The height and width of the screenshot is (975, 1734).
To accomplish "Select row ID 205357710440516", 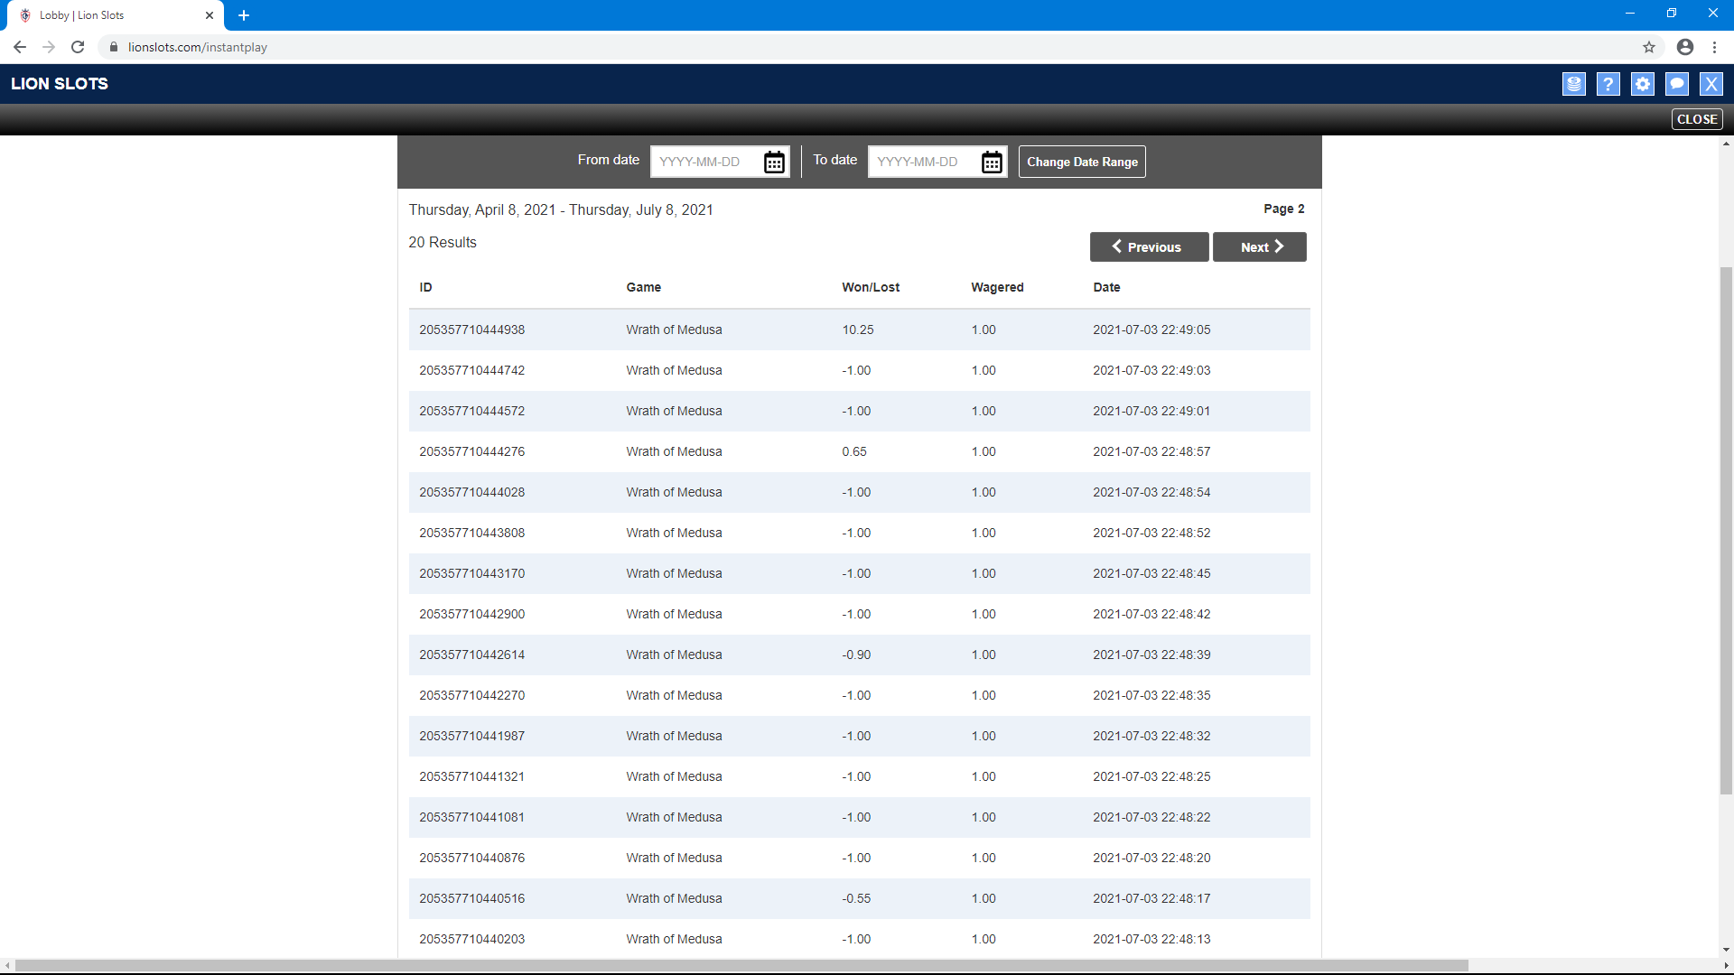I will (x=859, y=898).
